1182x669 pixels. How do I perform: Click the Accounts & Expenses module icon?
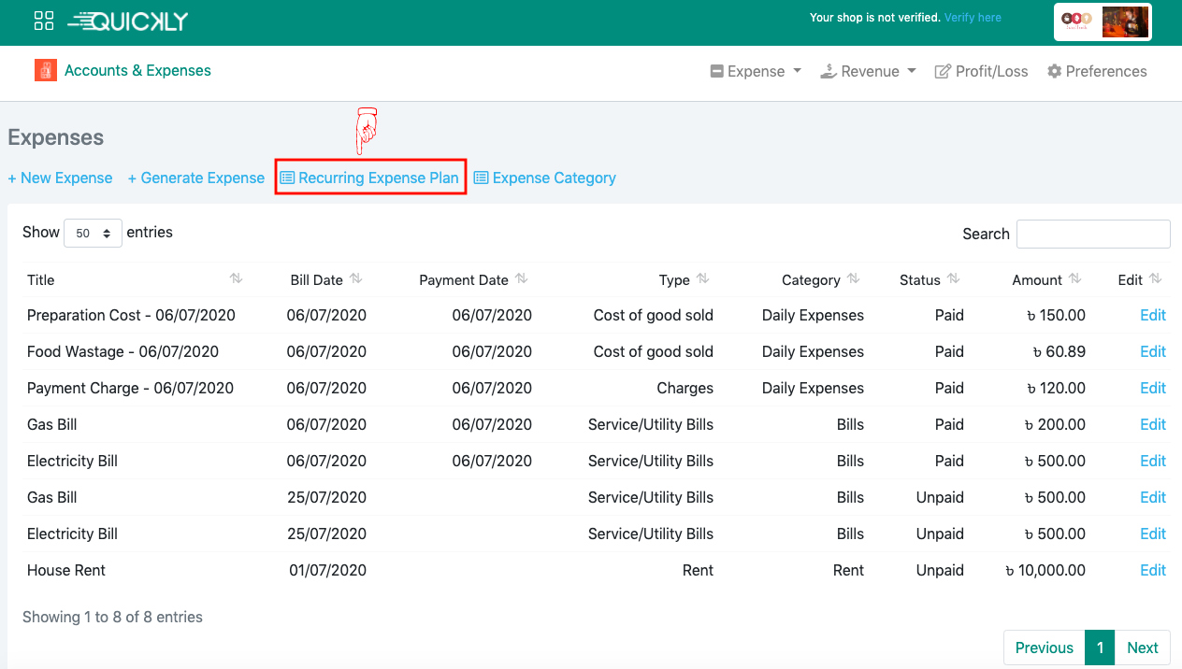(x=46, y=71)
